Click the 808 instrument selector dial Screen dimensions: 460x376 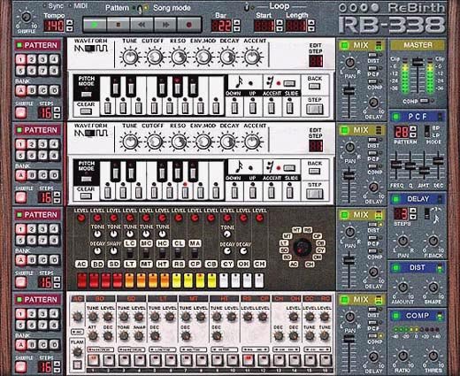[303, 247]
